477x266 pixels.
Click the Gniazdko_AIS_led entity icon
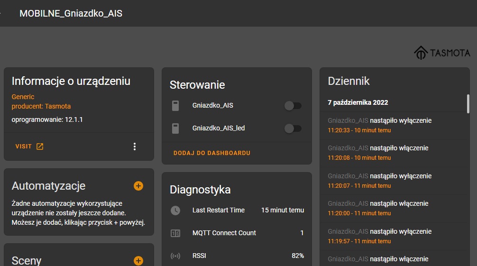(175, 128)
